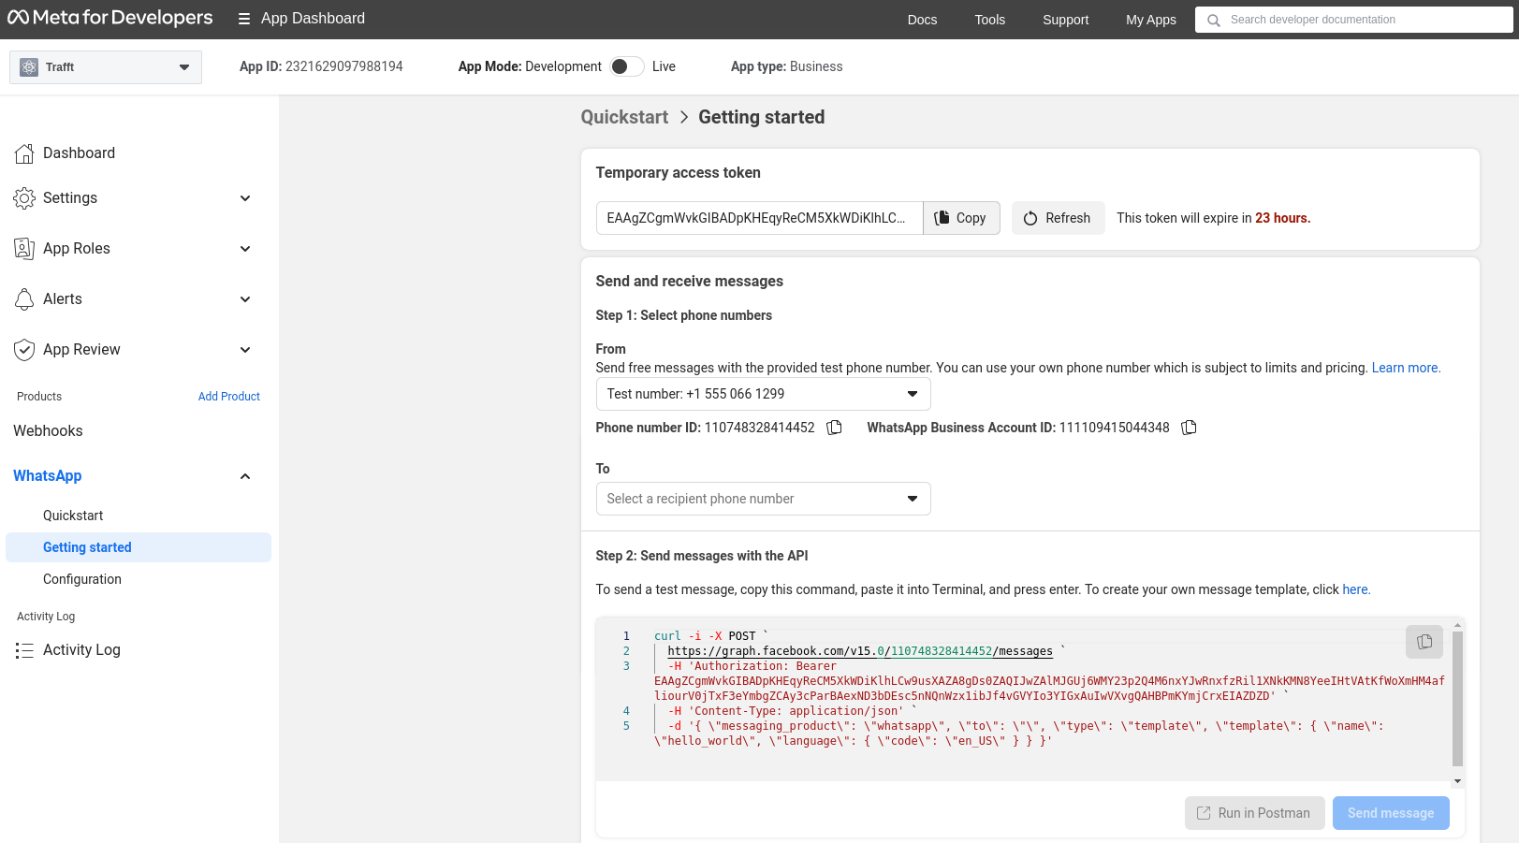
Task: Open Dashboard from the sidebar home icon
Action: [24, 153]
